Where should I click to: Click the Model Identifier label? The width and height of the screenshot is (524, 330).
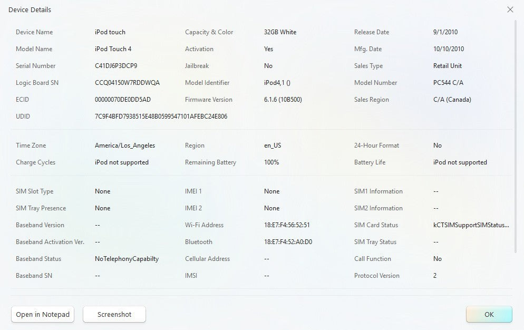(207, 83)
